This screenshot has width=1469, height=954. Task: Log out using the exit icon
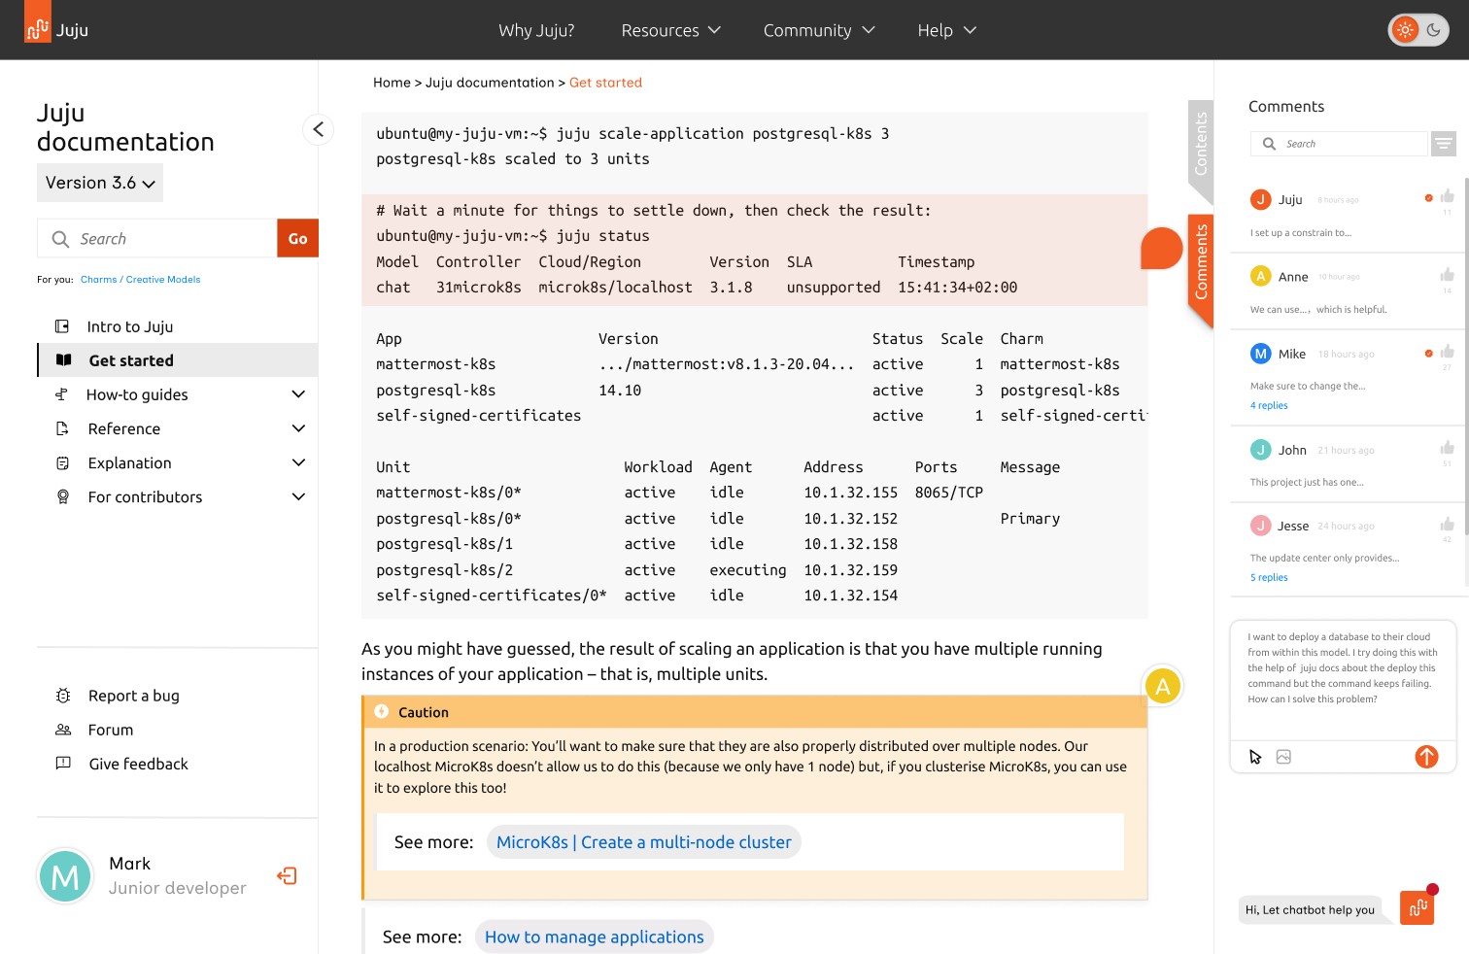(x=287, y=876)
